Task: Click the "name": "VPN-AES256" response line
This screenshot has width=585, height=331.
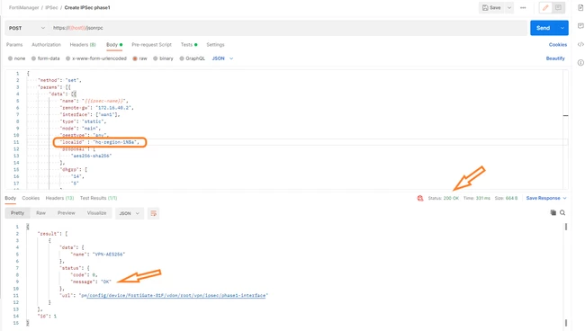Action: pyautogui.click(x=98, y=255)
